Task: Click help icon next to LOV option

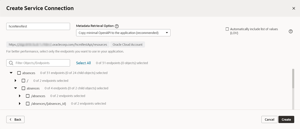Action: pos(290,31)
